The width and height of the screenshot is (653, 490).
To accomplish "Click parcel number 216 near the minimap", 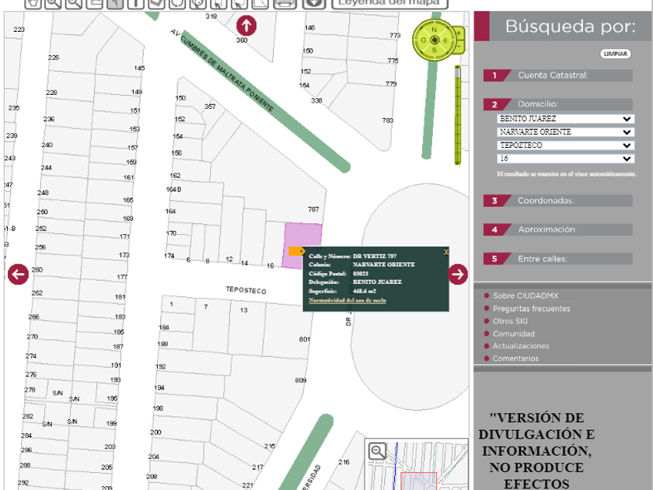I will [344, 462].
